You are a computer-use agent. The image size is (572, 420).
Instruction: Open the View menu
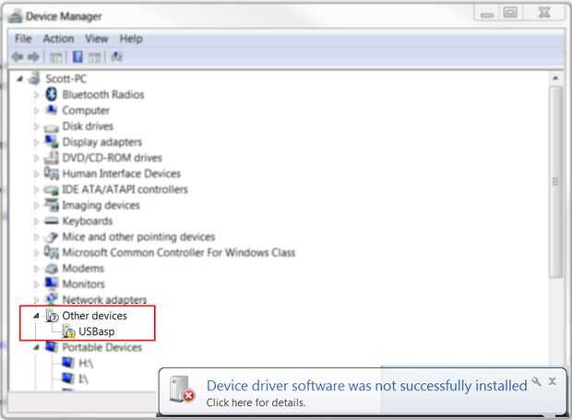coord(97,39)
